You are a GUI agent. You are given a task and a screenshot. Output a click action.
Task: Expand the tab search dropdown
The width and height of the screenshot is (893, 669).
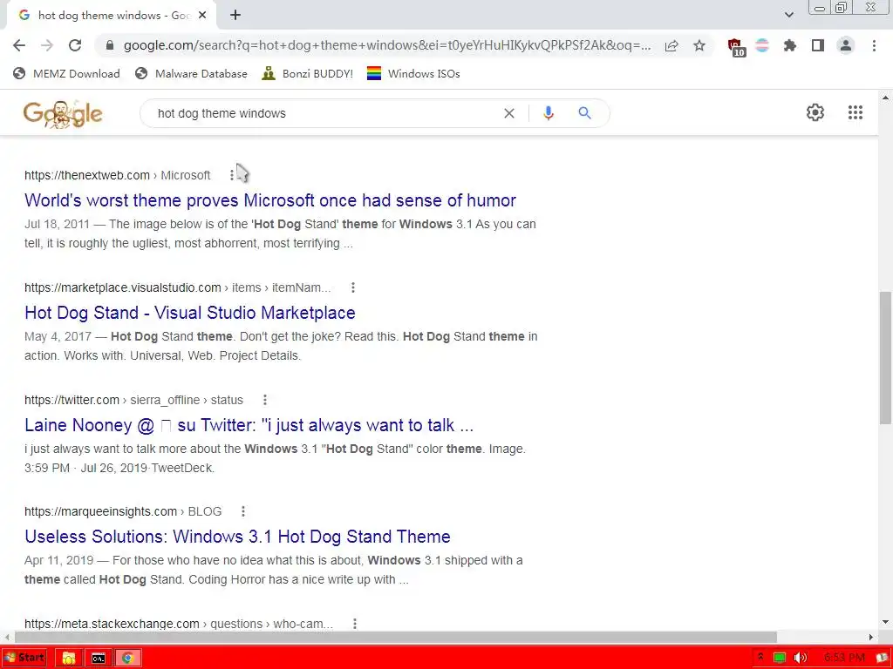coord(788,15)
